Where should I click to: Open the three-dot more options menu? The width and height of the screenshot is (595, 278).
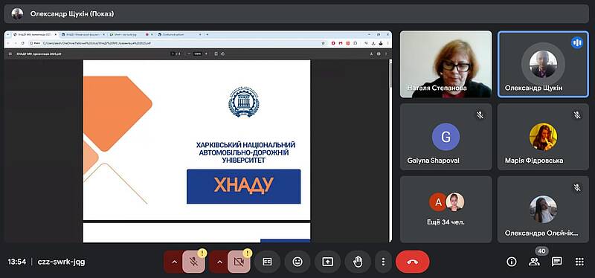click(383, 262)
